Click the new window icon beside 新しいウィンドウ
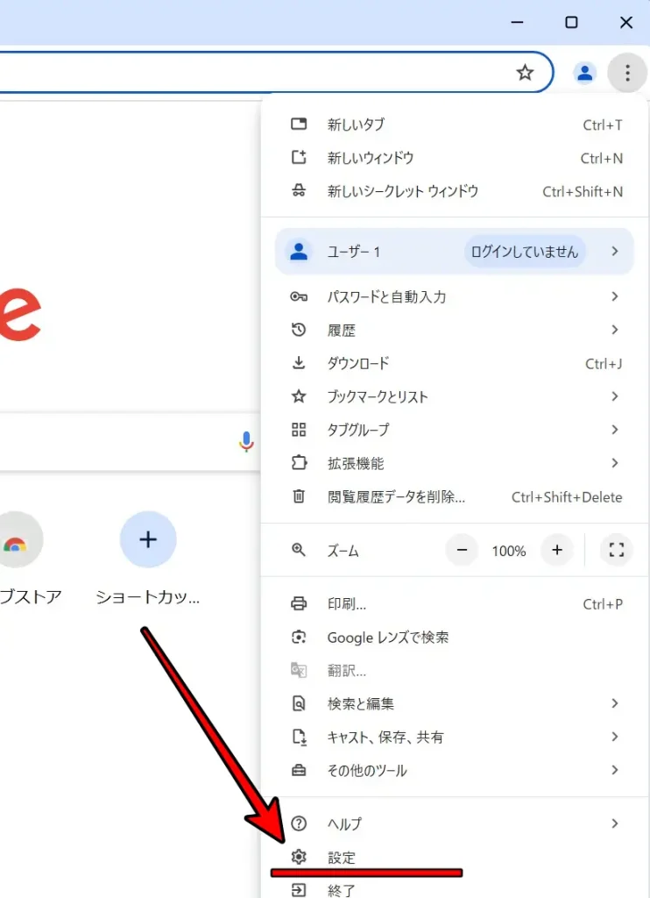The width and height of the screenshot is (650, 898). 299,157
